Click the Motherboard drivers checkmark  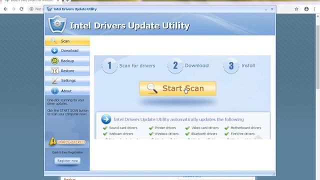pyautogui.click(x=226, y=128)
